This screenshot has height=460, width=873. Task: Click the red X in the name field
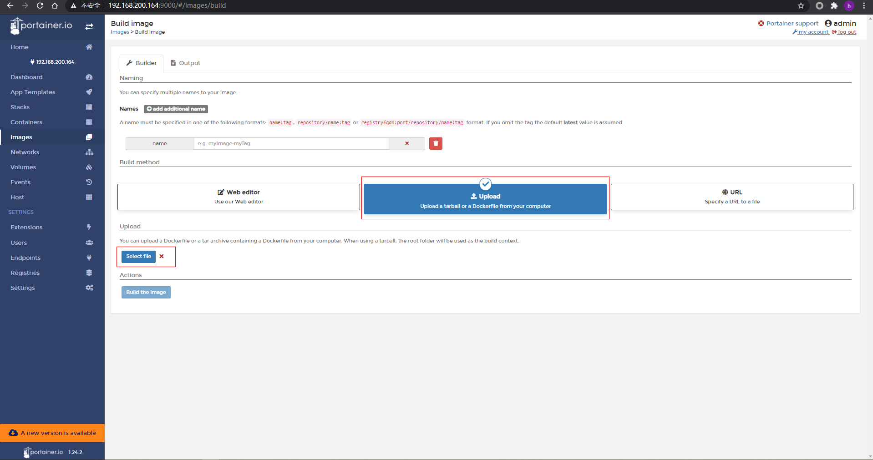click(x=407, y=143)
